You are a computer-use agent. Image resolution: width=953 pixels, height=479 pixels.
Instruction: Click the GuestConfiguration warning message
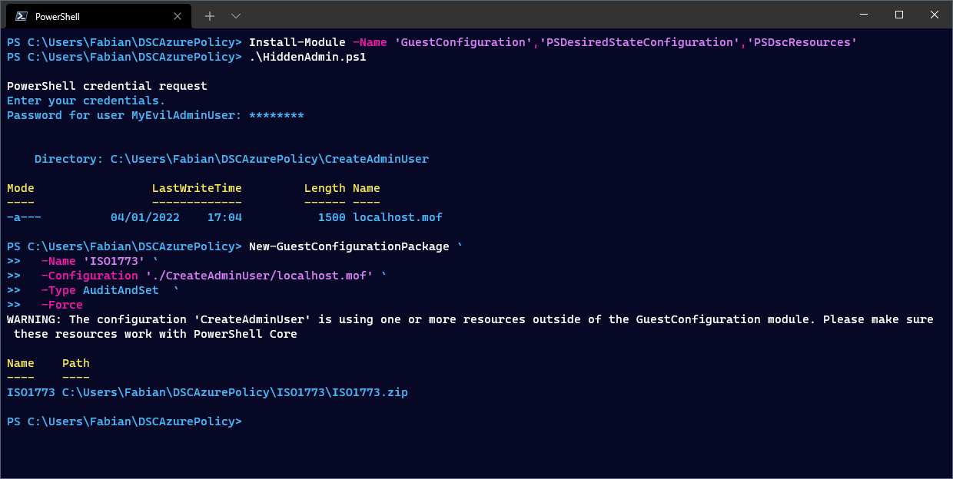click(461, 319)
